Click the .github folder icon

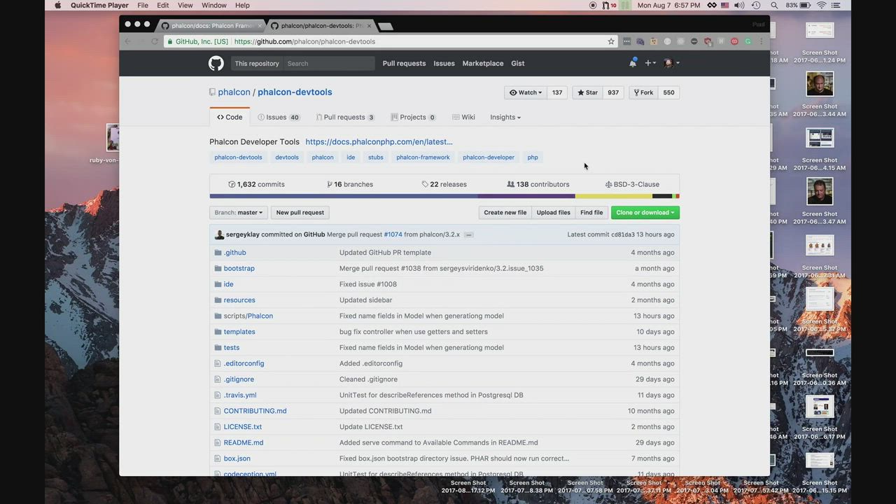click(218, 253)
